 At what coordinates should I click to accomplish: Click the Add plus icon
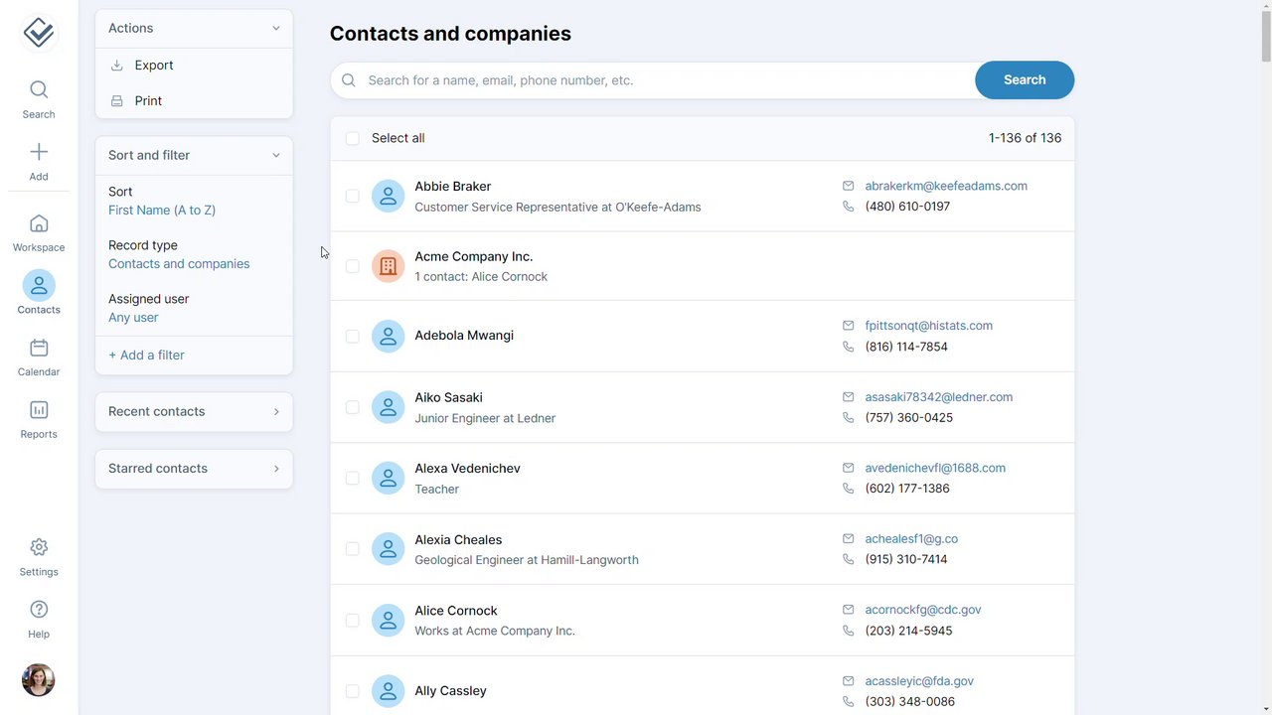tap(39, 152)
